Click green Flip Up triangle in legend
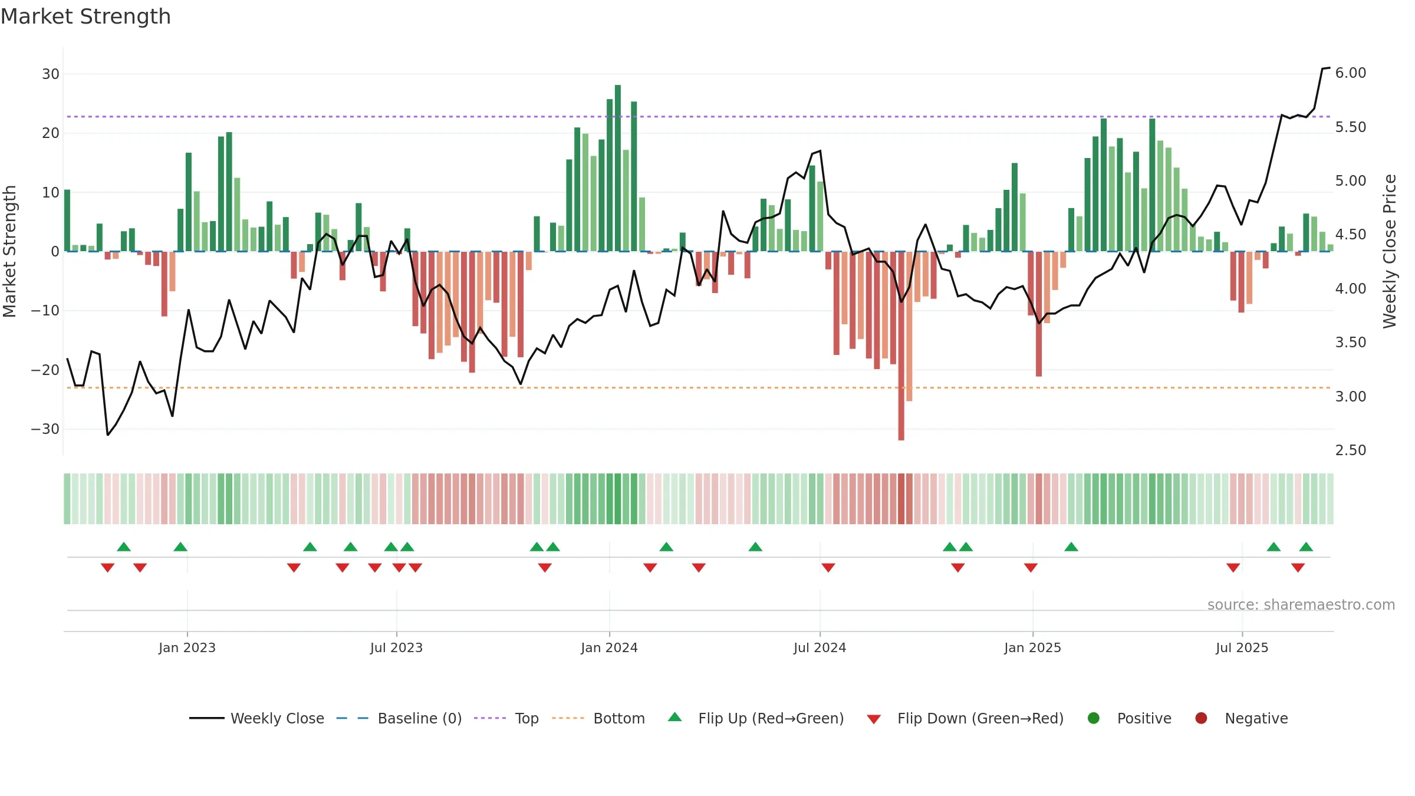This screenshot has height=796, width=1415. 675,717
